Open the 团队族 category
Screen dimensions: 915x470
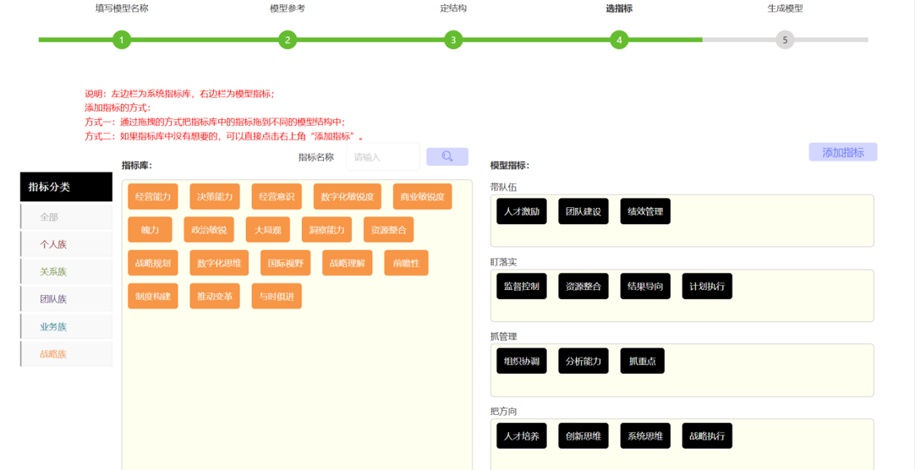pyautogui.click(x=67, y=299)
